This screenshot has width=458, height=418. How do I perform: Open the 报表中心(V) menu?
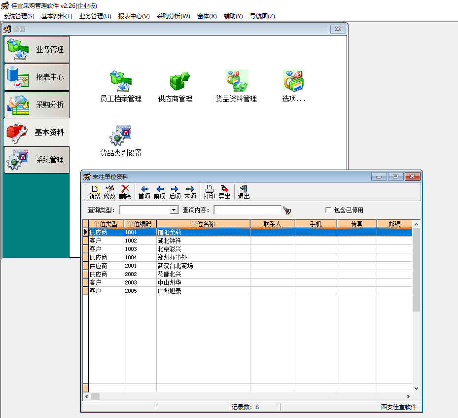pos(134,16)
